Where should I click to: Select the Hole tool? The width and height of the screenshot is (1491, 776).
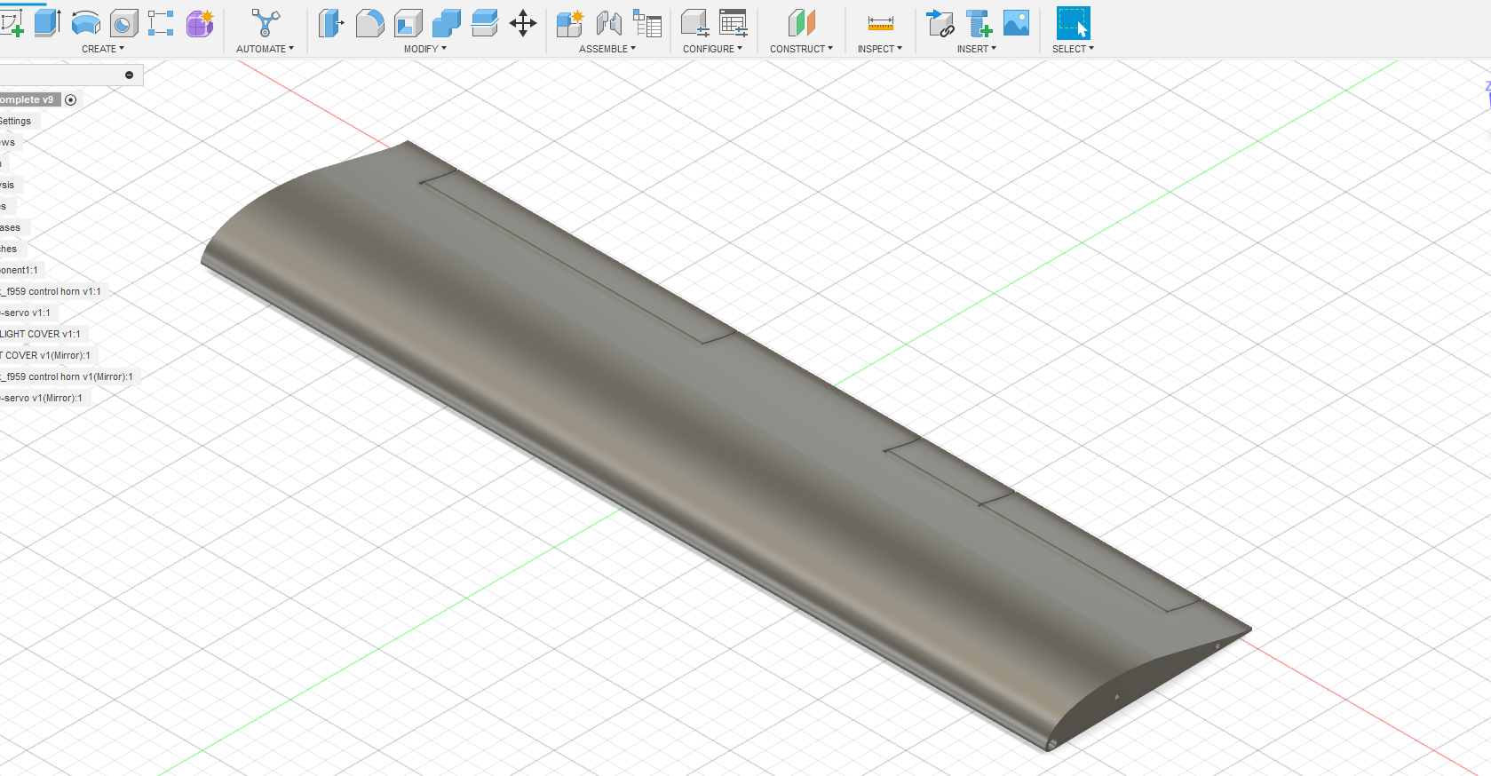point(123,23)
